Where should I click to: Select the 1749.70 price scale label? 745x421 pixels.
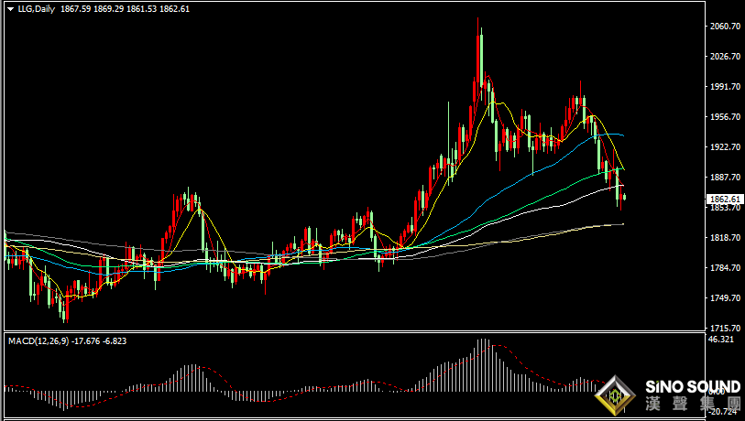[726, 298]
